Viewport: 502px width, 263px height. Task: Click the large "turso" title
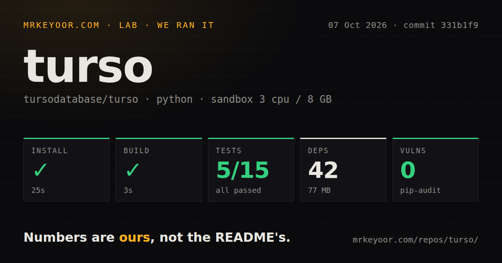pos(88,66)
